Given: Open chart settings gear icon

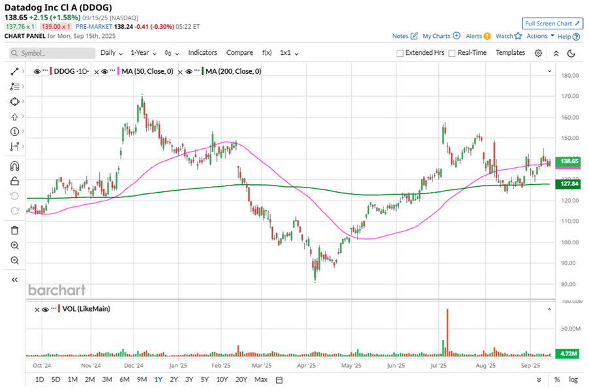Looking at the screenshot, I should pyautogui.click(x=538, y=54).
